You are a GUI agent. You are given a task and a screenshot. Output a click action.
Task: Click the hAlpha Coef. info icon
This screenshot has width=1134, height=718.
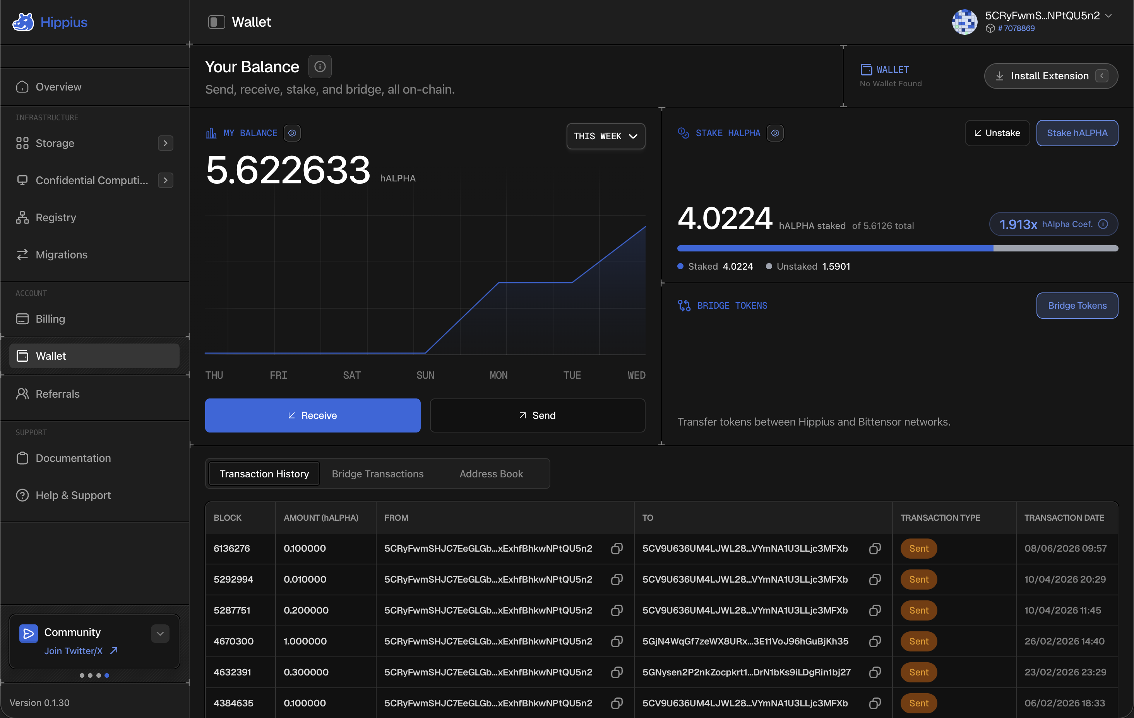pos(1103,224)
